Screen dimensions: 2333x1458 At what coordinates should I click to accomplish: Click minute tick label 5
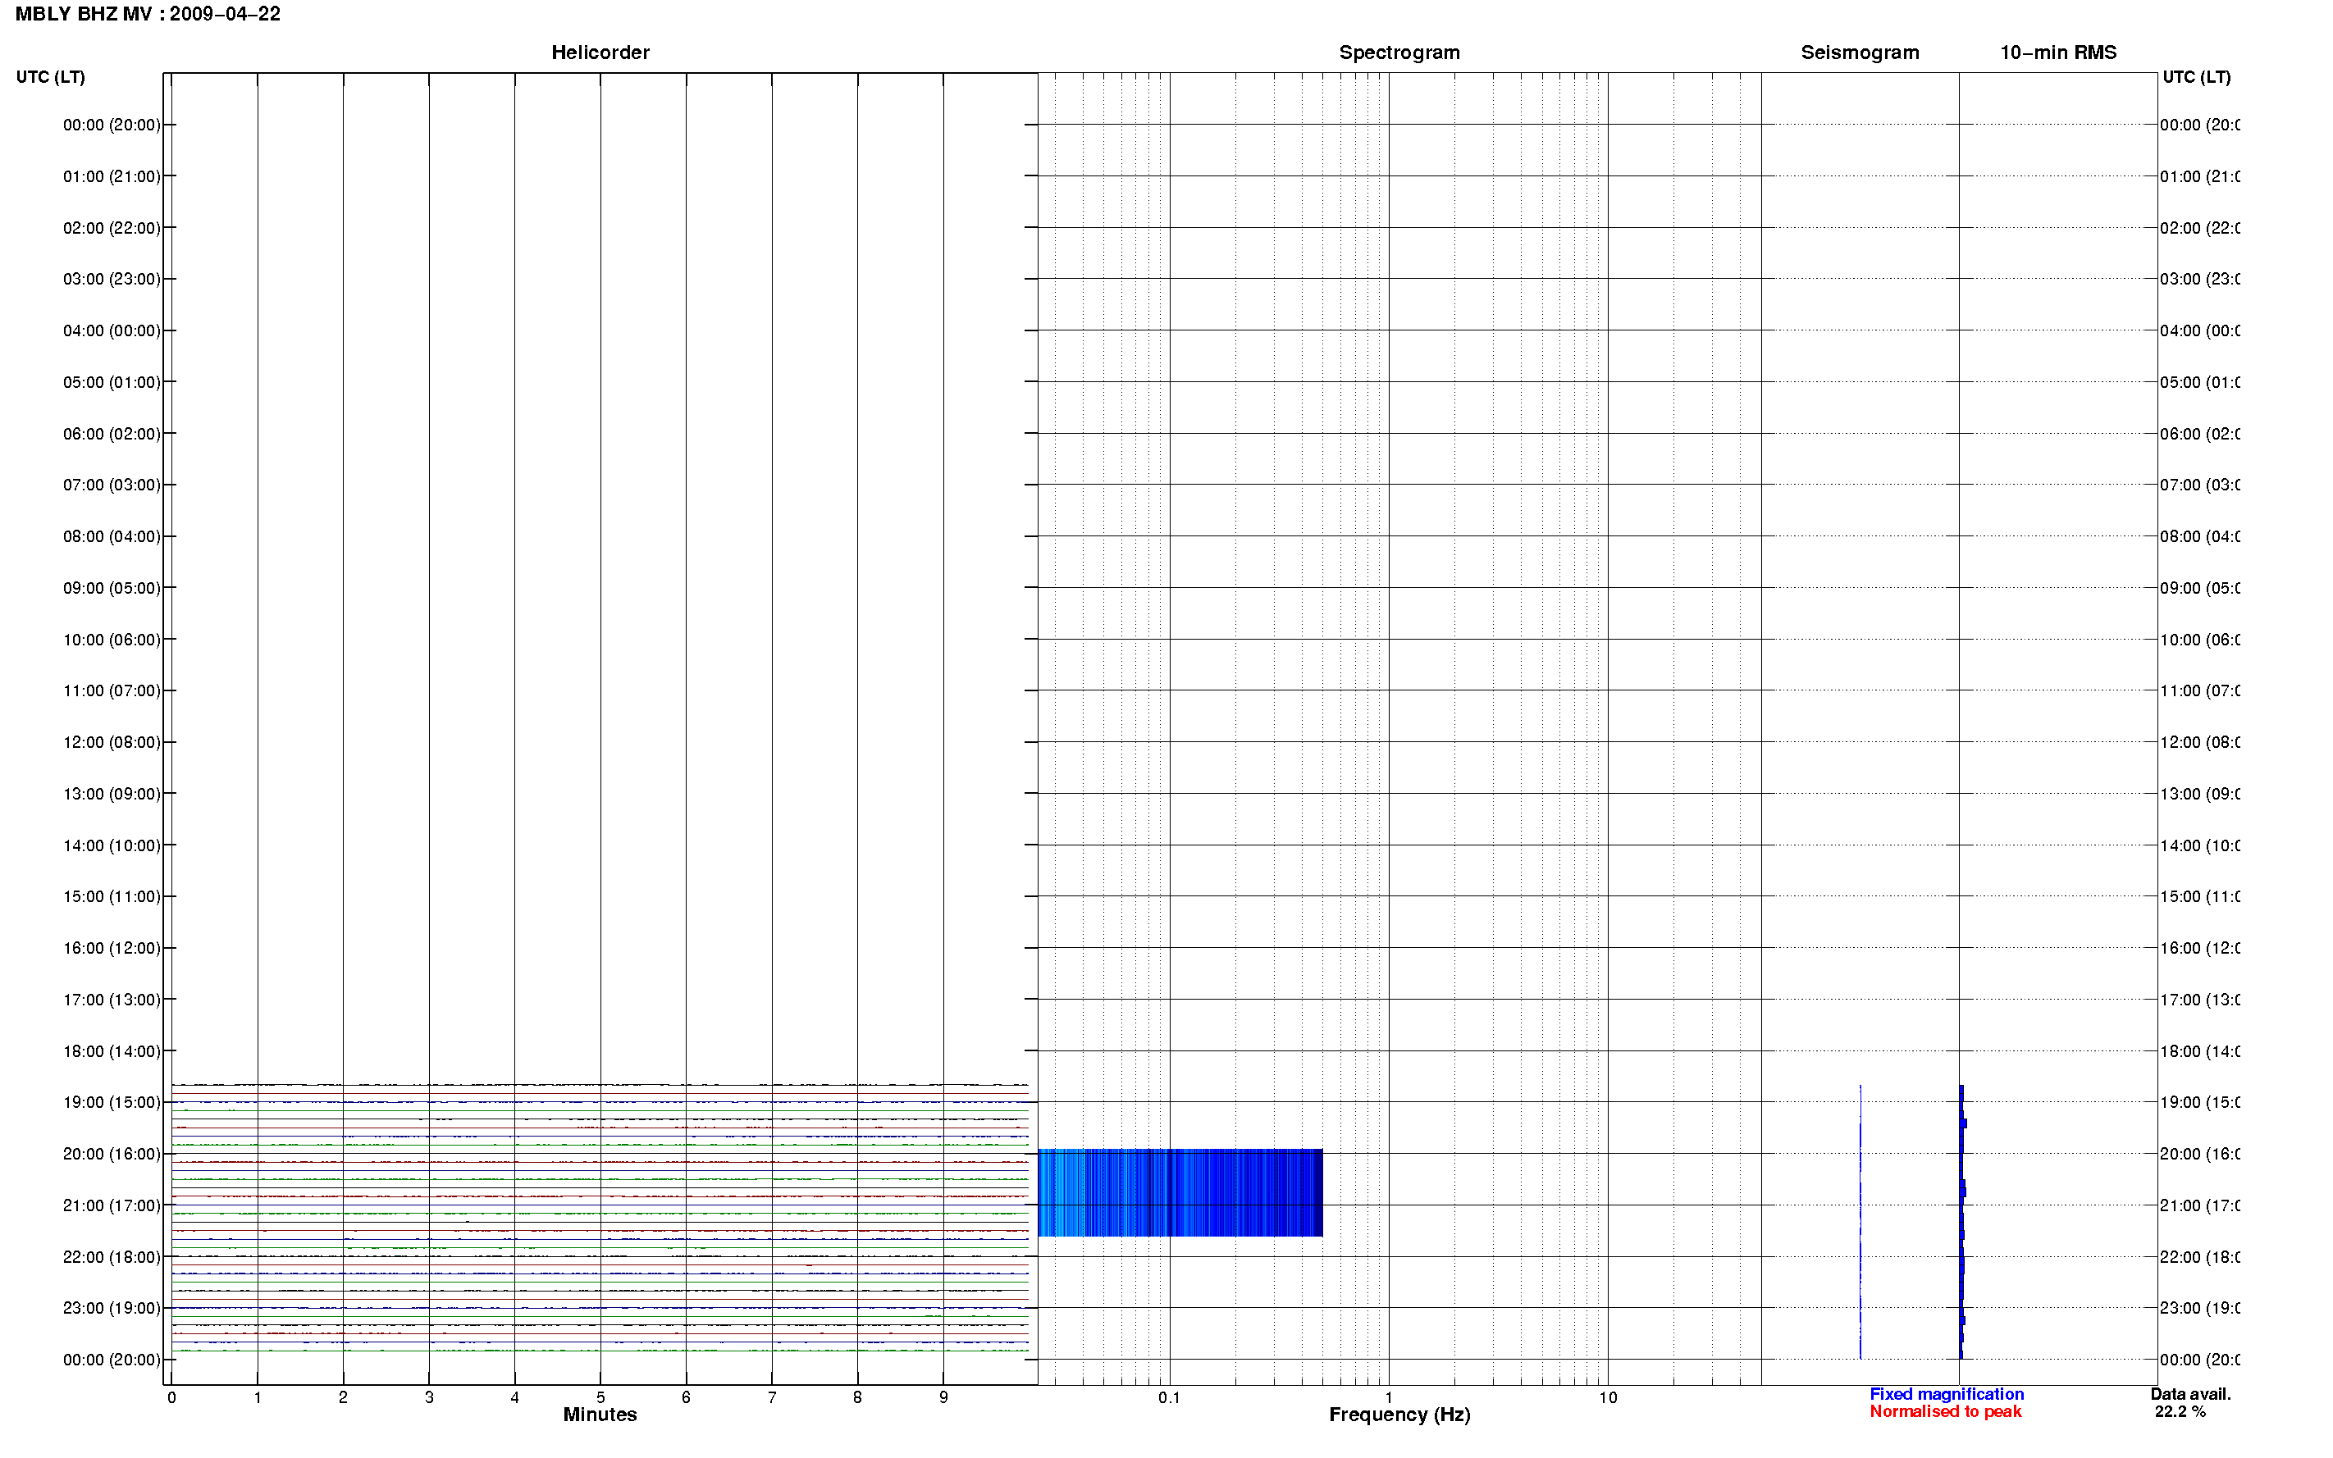[x=600, y=1397]
